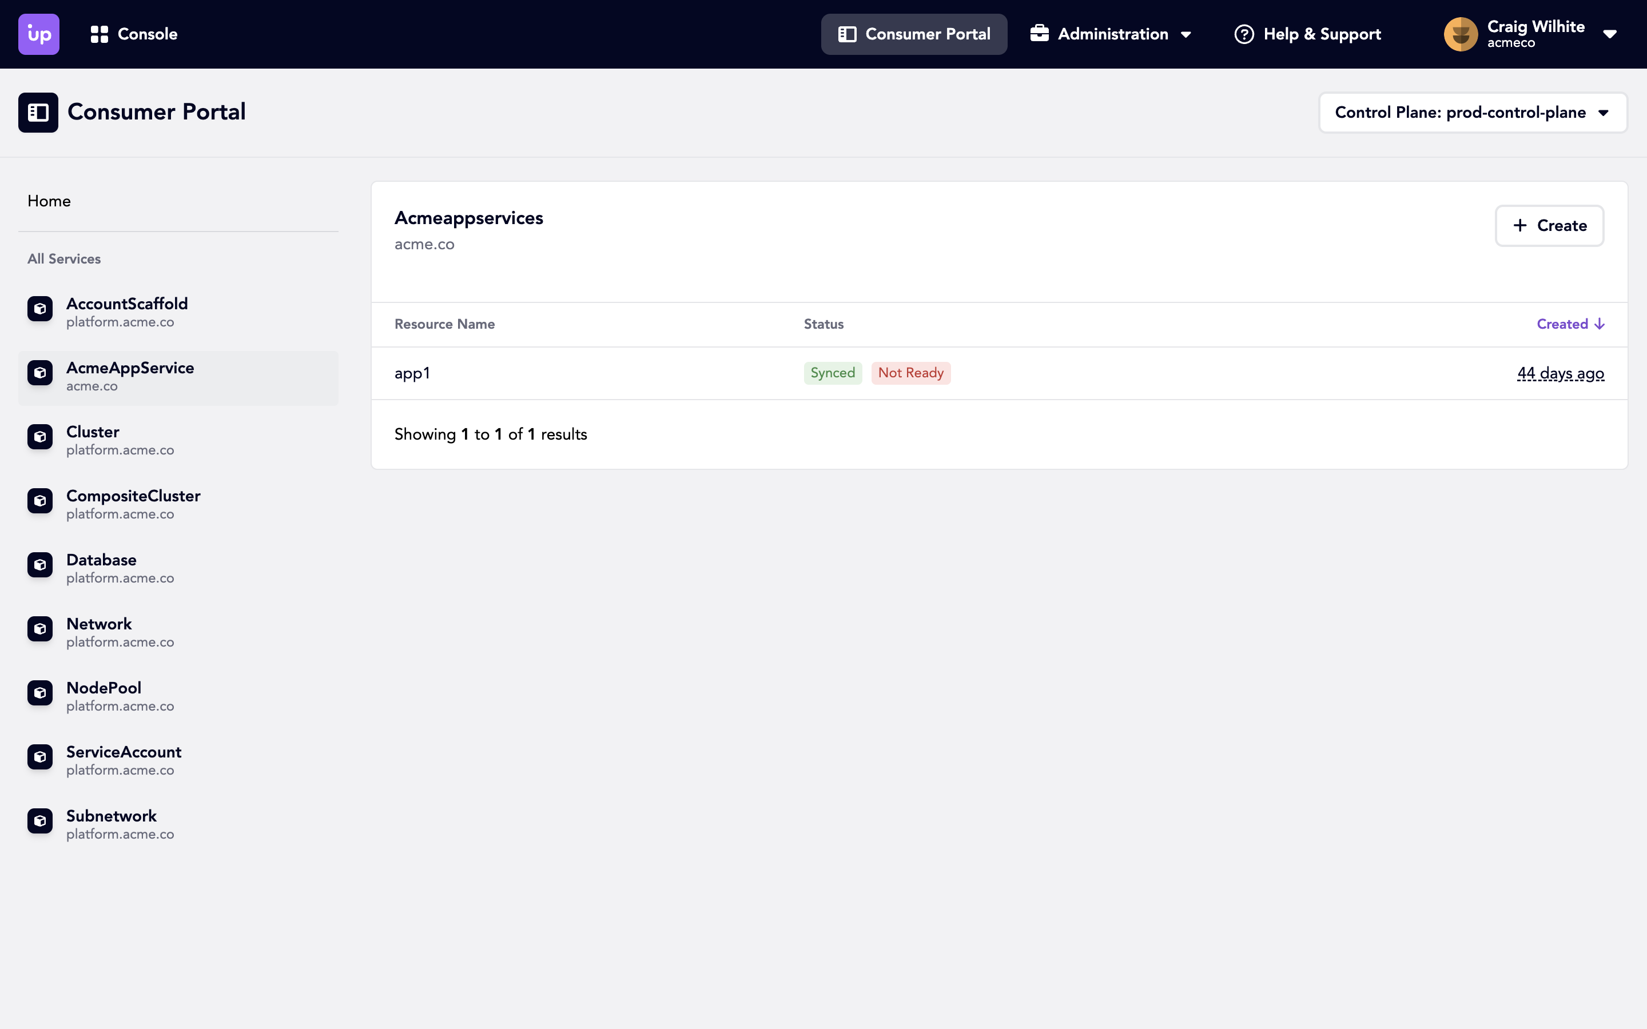Click the Upbound 'up' logo icon

39,34
